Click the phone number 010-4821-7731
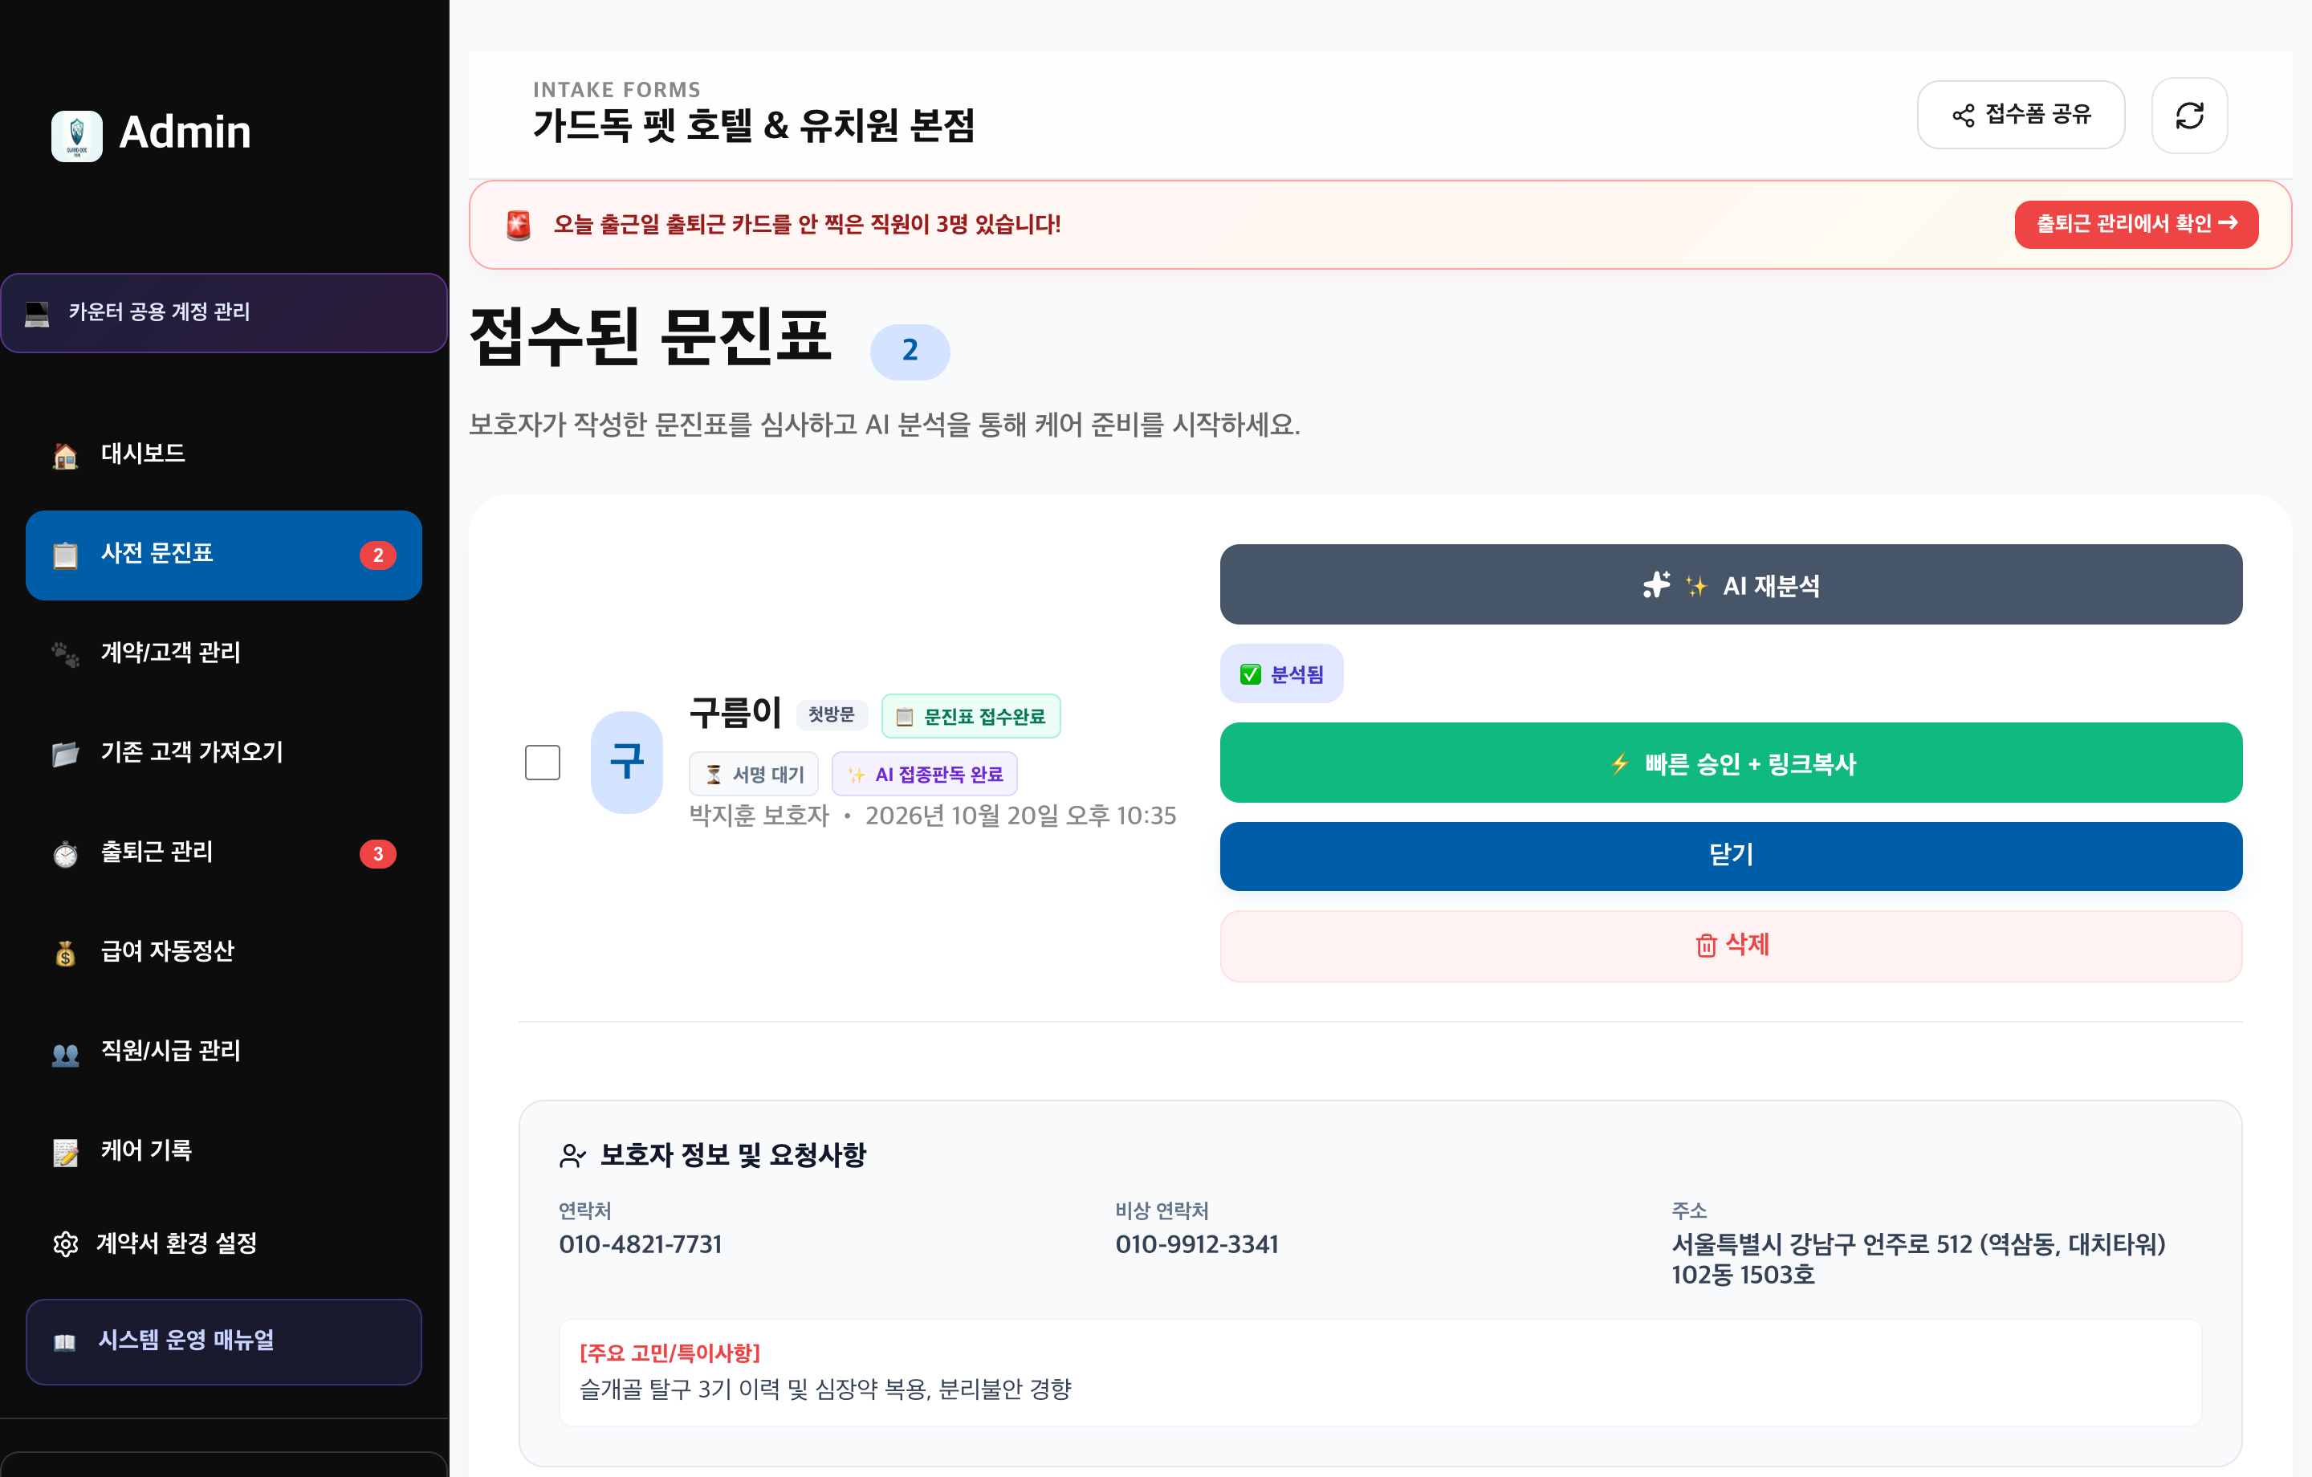The image size is (2312, 1477). [x=641, y=1244]
